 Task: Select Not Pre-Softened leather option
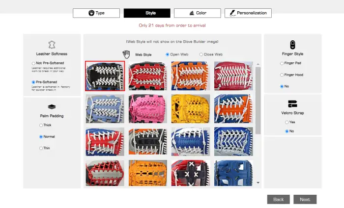point(33,63)
